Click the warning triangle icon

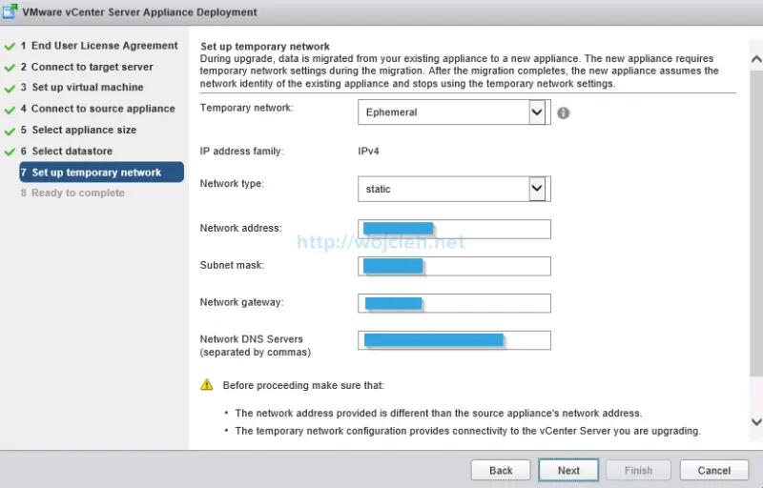click(x=207, y=384)
